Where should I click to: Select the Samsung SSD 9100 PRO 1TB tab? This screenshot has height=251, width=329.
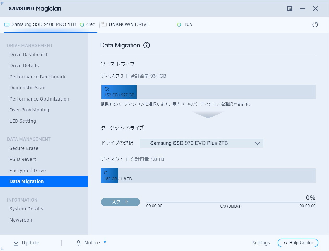click(51, 25)
